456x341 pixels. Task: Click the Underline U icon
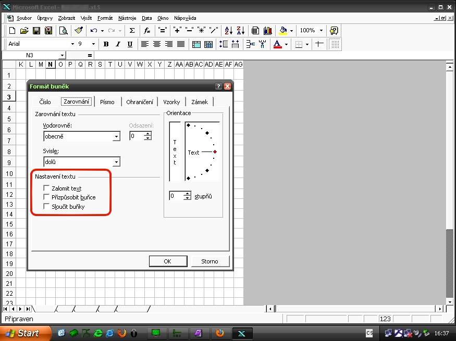coord(130,44)
